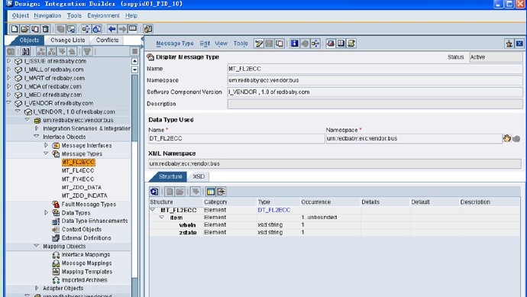Click the last icon in the main toolbar
This screenshot has height=297, width=527.
[x=148, y=29]
